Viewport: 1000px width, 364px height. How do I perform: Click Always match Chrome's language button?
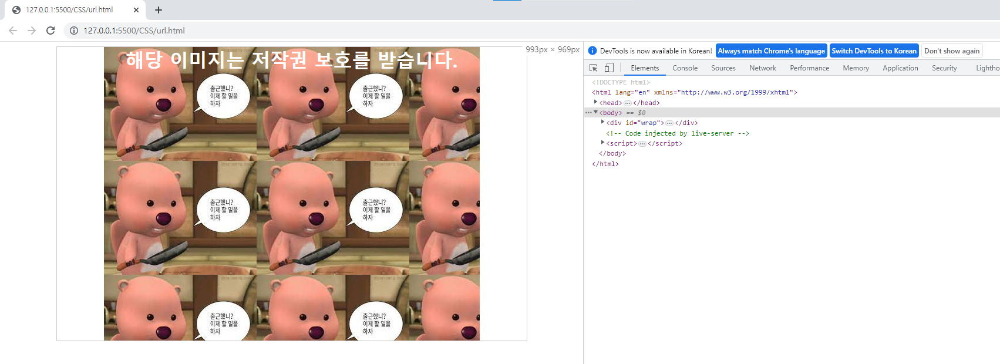[x=772, y=51]
